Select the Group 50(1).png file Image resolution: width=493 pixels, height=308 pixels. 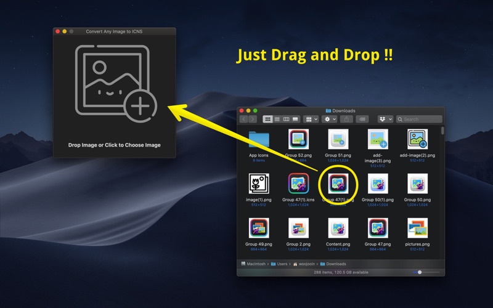tap(378, 183)
